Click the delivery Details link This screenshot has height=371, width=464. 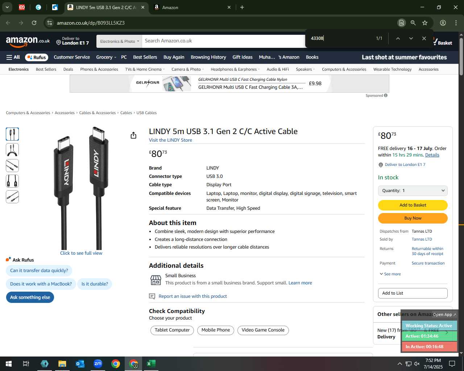pos(432,155)
